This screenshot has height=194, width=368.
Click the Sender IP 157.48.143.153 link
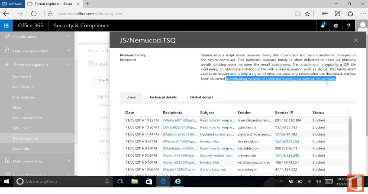(x=287, y=141)
